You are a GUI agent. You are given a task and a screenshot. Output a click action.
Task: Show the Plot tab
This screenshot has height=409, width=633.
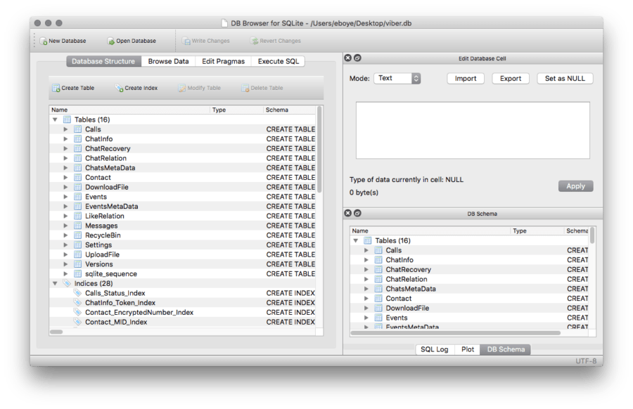coord(468,349)
